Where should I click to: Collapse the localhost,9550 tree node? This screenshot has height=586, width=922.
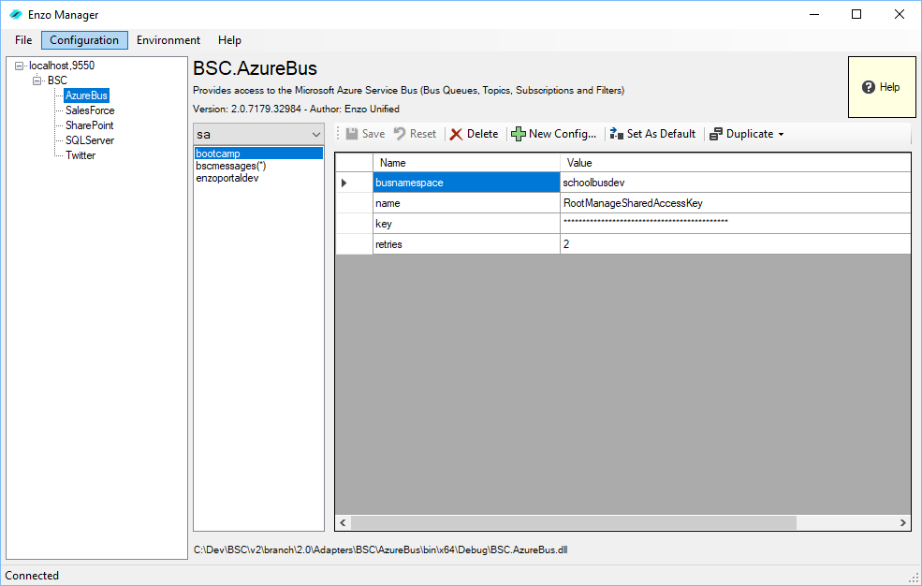pyautogui.click(x=19, y=66)
